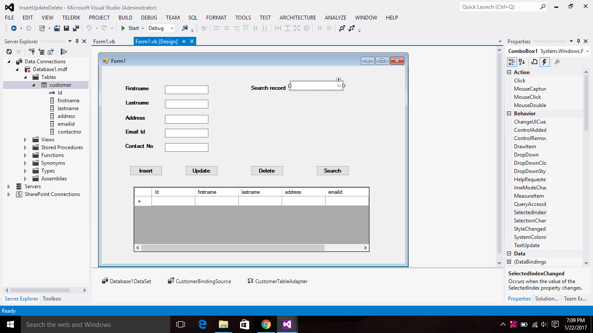
Task: Click the Save icon on the toolbar
Action: pos(66,28)
